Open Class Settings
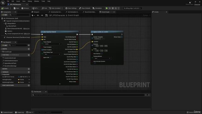The image size is (202, 114). coord(71,8)
